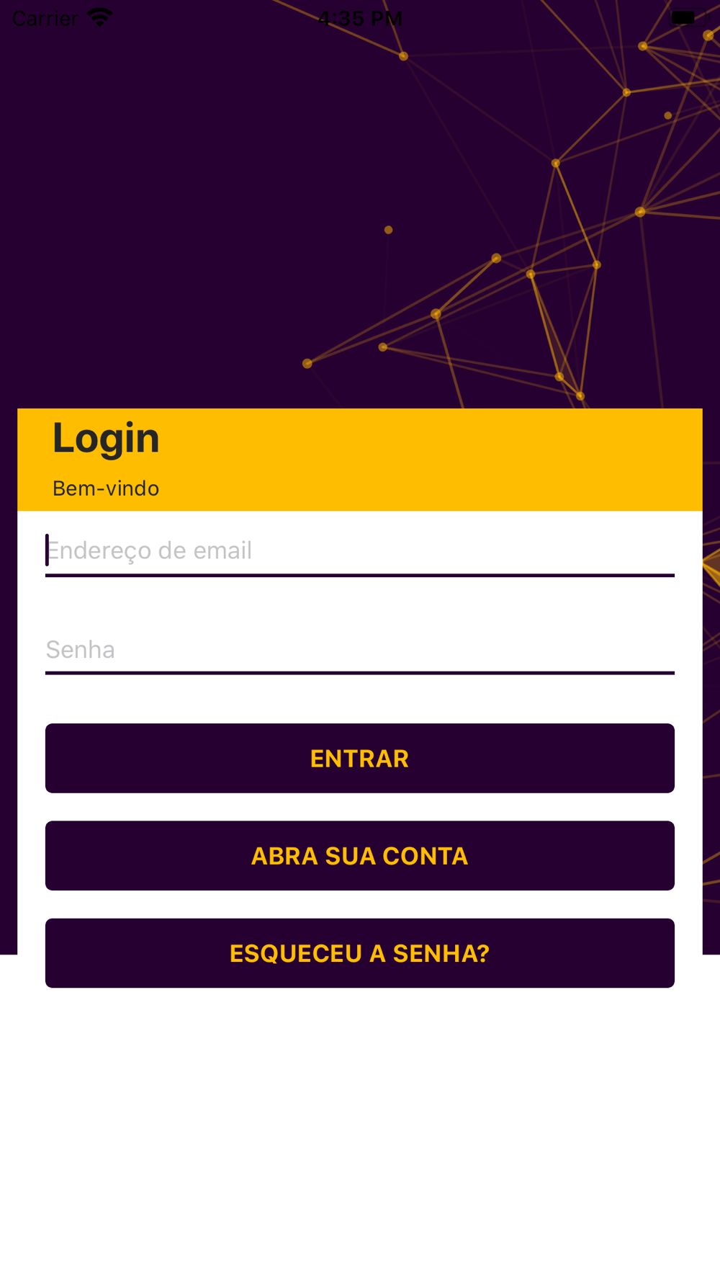
Task: Click the white gap between Senha and ENTRAR
Action: (x=360, y=699)
